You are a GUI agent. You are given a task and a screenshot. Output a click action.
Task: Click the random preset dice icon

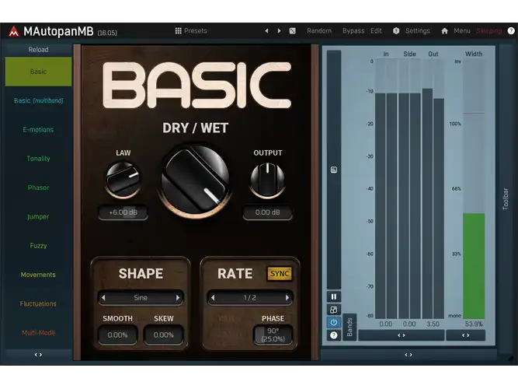(x=292, y=31)
